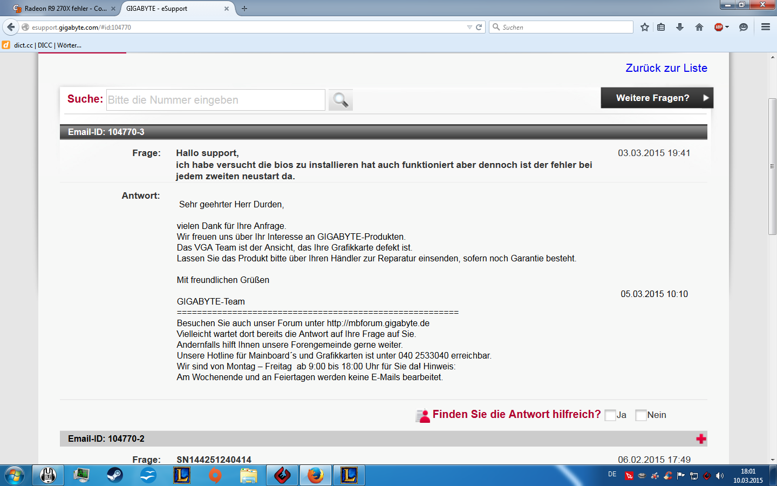The image size is (777, 486).
Task: Click the 'SN144251240414' text
Action: tap(214, 460)
